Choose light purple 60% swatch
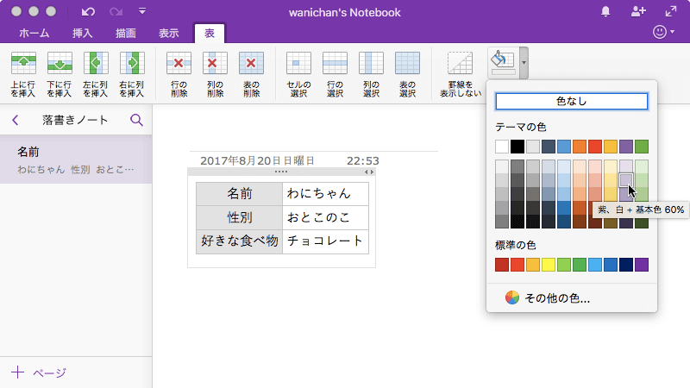The height and width of the screenshot is (388, 690). coord(626,180)
